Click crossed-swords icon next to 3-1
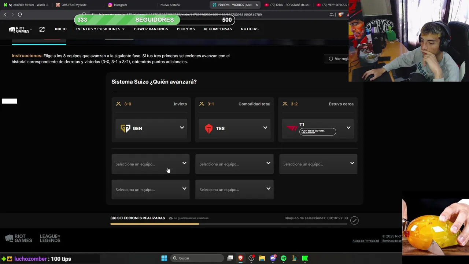 click(202, 104)
